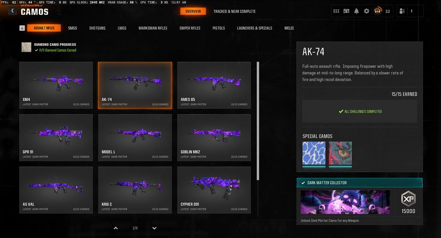Select the Launchers & Specials category

(254, 28)
